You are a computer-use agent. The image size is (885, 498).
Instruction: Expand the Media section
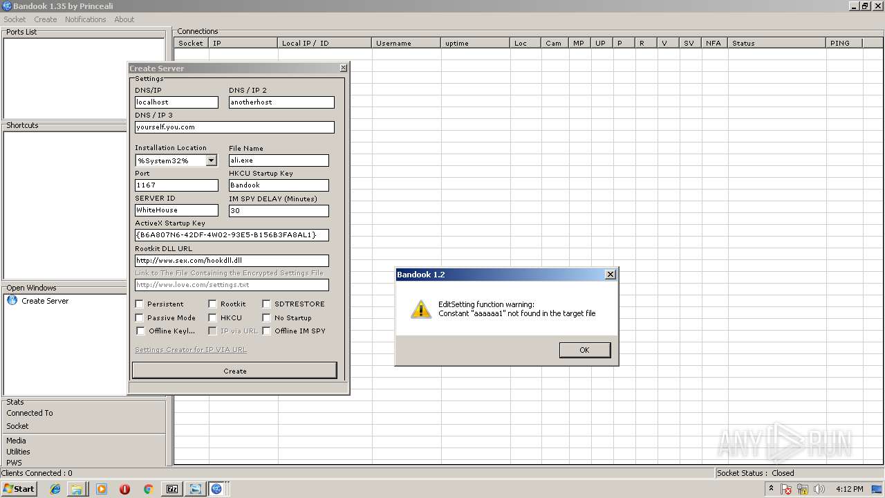click(x=16, y=441)
